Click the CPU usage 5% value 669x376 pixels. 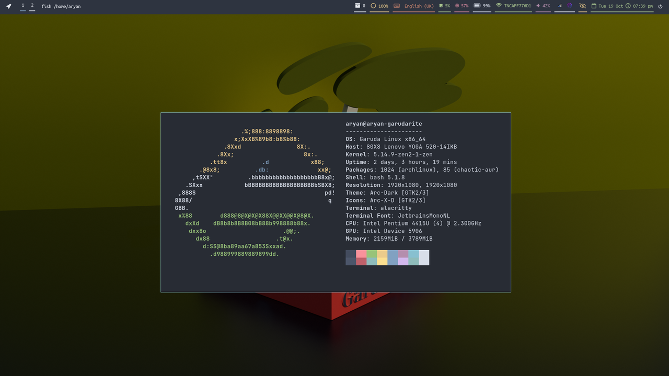pyautogui.click(x=447, y=6)
